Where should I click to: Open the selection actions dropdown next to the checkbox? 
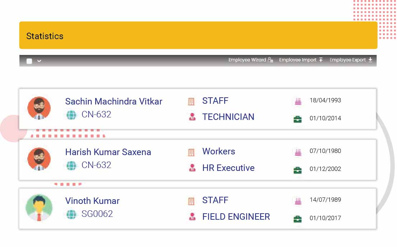39,61
